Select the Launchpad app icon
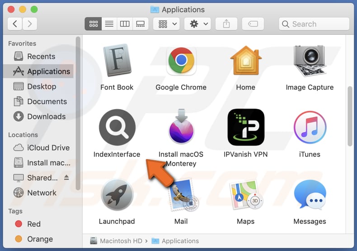 coord(117,194)
